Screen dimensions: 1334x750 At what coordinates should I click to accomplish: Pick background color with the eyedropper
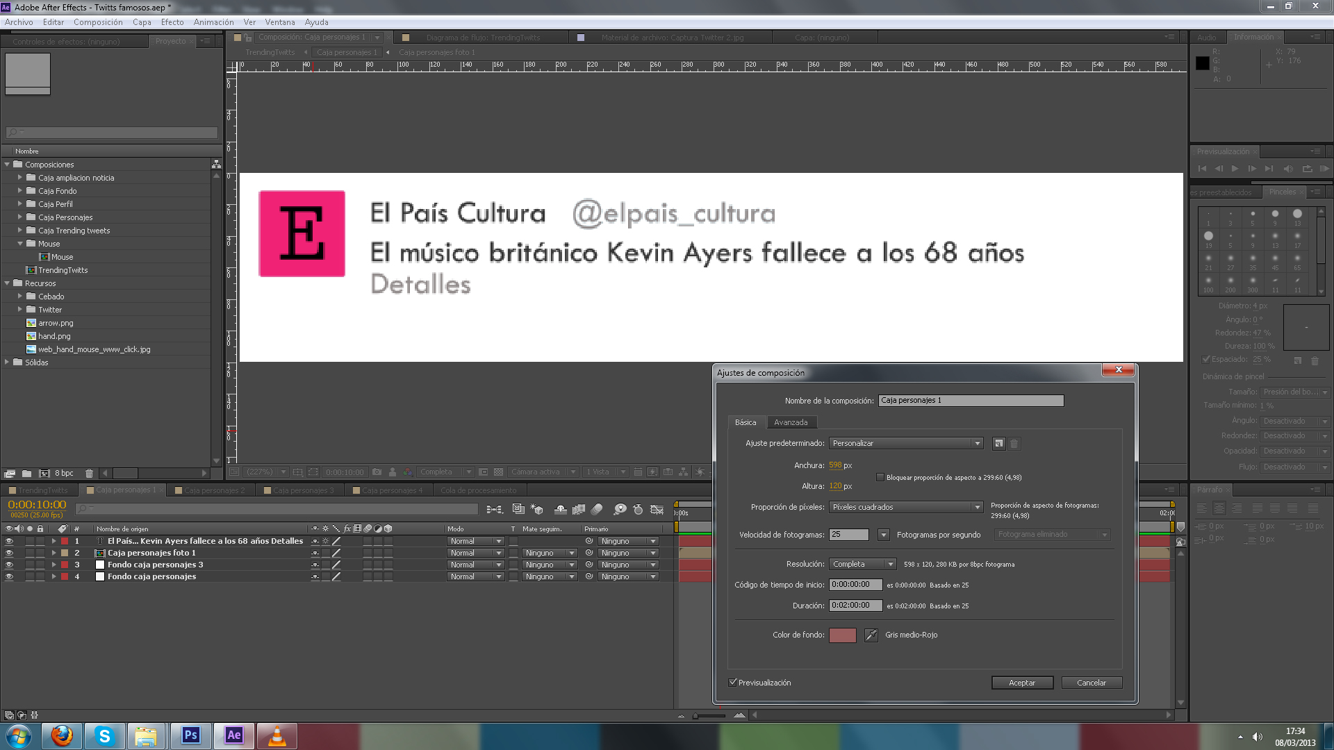click(x=871, y=635)
